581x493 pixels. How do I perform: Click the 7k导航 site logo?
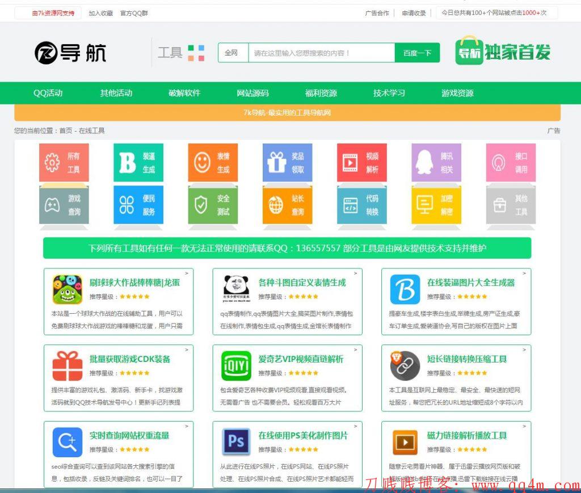pos(70,53)
